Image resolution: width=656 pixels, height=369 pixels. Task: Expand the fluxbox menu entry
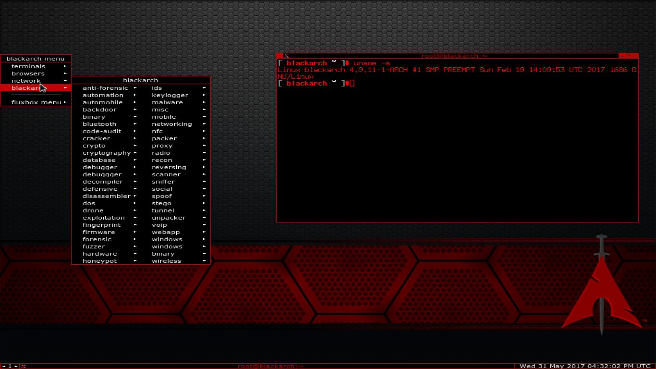[36, 102]
